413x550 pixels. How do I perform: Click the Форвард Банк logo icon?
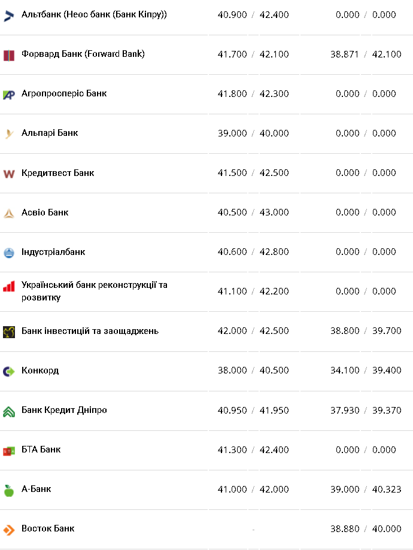click(x=9, y=55)
